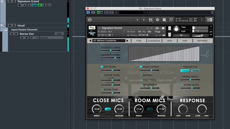Enable the BOOM TONE checkbox
The width and height of the screenshot is (230, 129).
click(102, 90)
